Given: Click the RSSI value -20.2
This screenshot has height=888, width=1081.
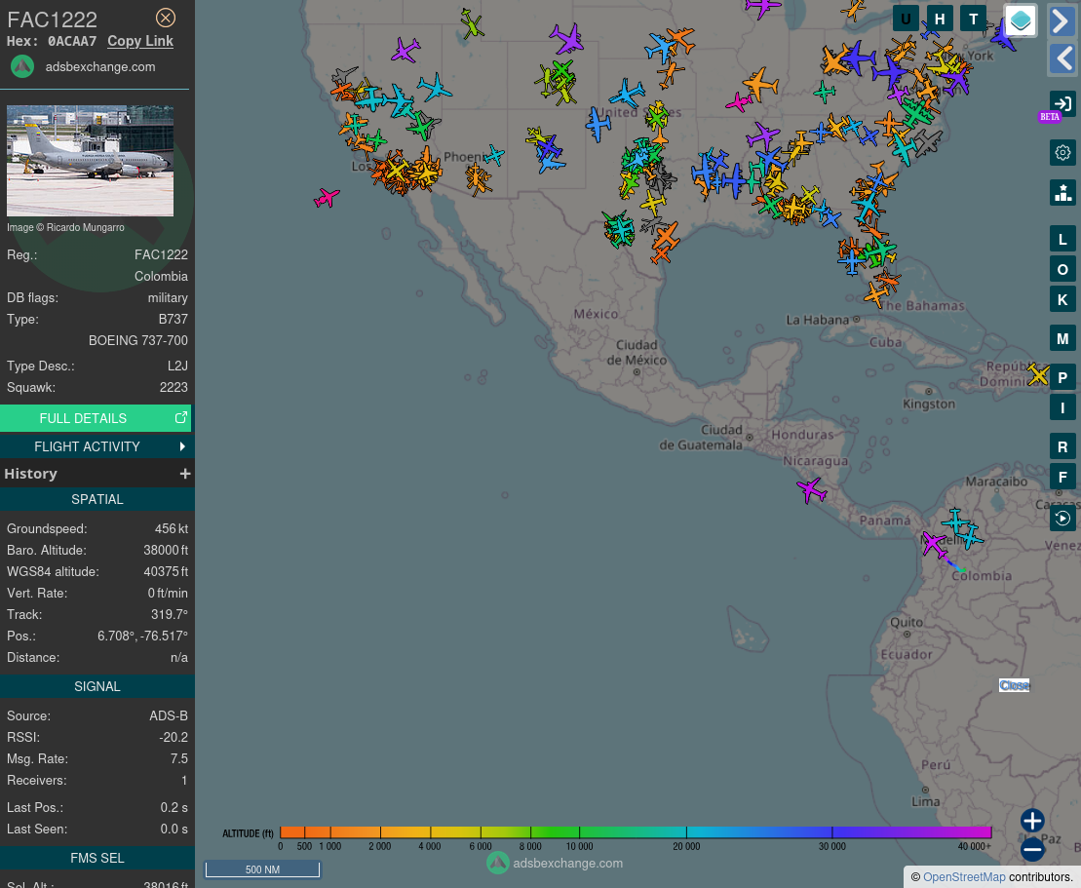Looking at the screenshot, I should 174,737.
